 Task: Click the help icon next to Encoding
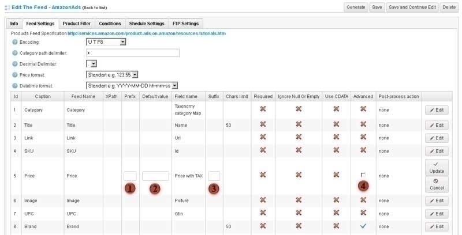[15, 42]
